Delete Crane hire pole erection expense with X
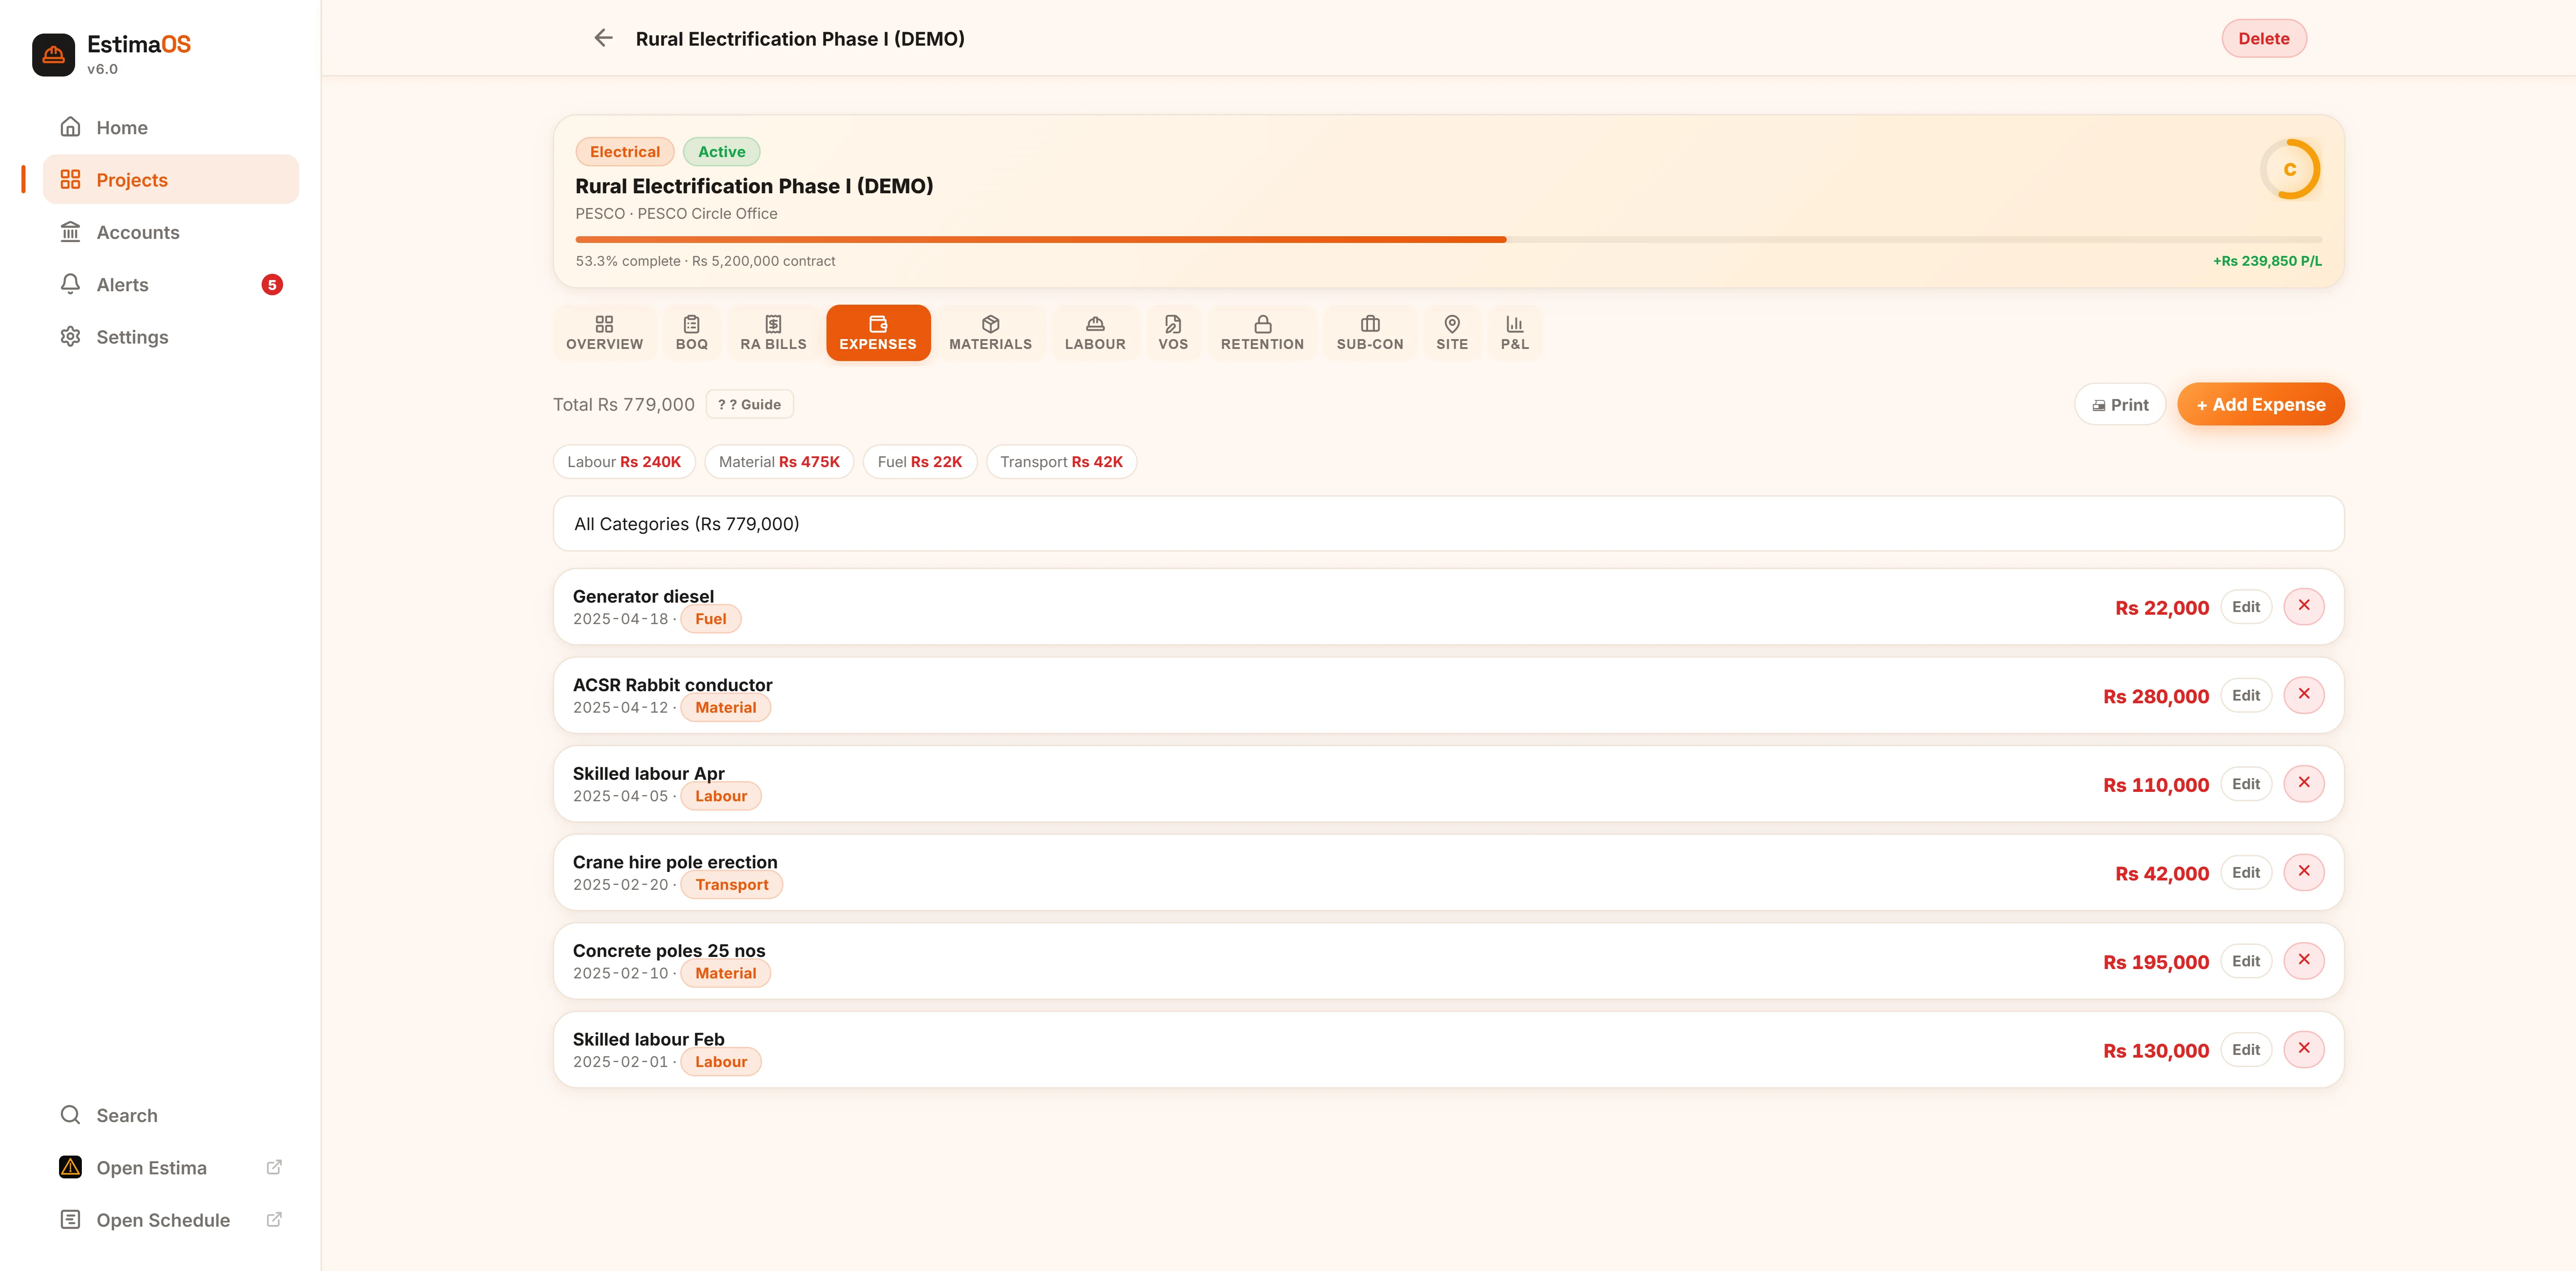The height and width of the screenshot is (1271, 2576). (2304, 872)
